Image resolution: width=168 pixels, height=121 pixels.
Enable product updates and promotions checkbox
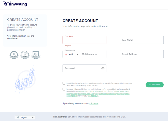coord(64,83)
